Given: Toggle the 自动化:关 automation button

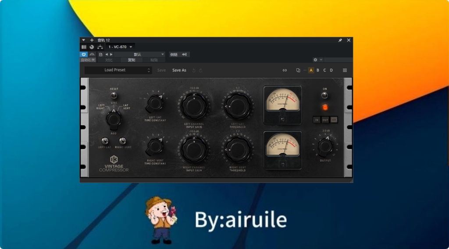Looking at the screenshot, I should [88, 60].
